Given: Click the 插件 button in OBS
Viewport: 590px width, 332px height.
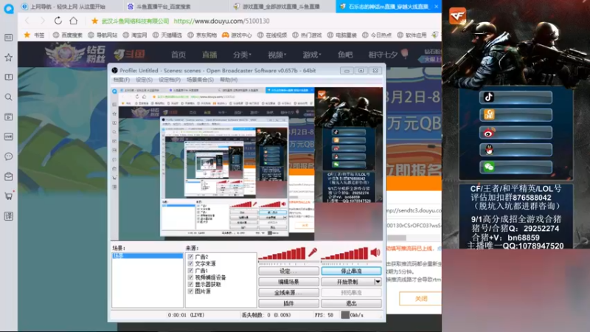Looking at the screenshot, I should click(288, 303).
